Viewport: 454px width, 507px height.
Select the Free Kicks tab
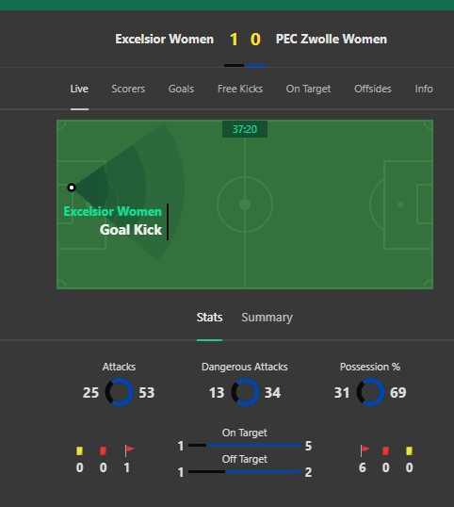pyautogui.click(x=240, y=89)
